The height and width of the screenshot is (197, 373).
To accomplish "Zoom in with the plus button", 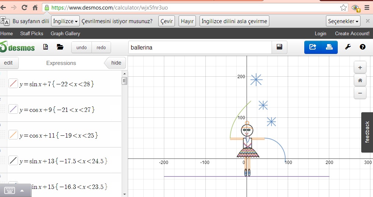I will tap(360, 68).
